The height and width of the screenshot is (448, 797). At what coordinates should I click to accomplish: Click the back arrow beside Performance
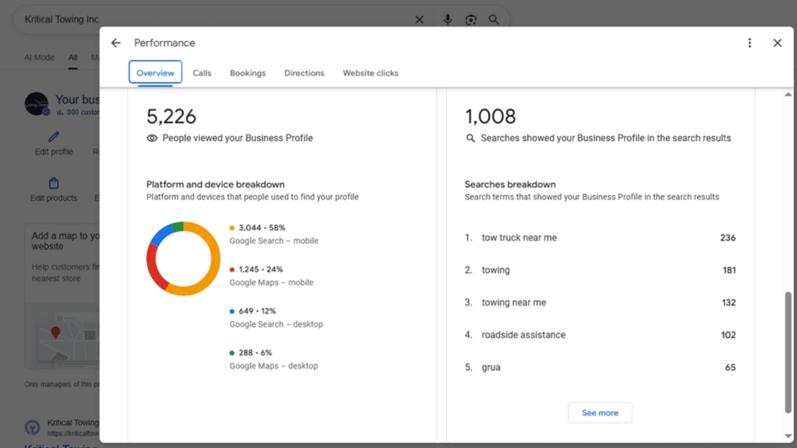coord(116,43)
